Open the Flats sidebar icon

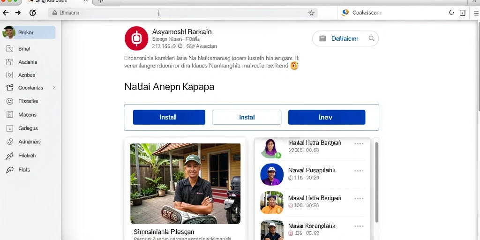tap(10, 170)
